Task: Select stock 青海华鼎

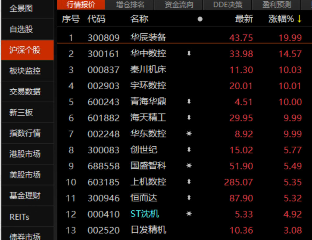Action: pyautogui.click(x=148, y=102)
